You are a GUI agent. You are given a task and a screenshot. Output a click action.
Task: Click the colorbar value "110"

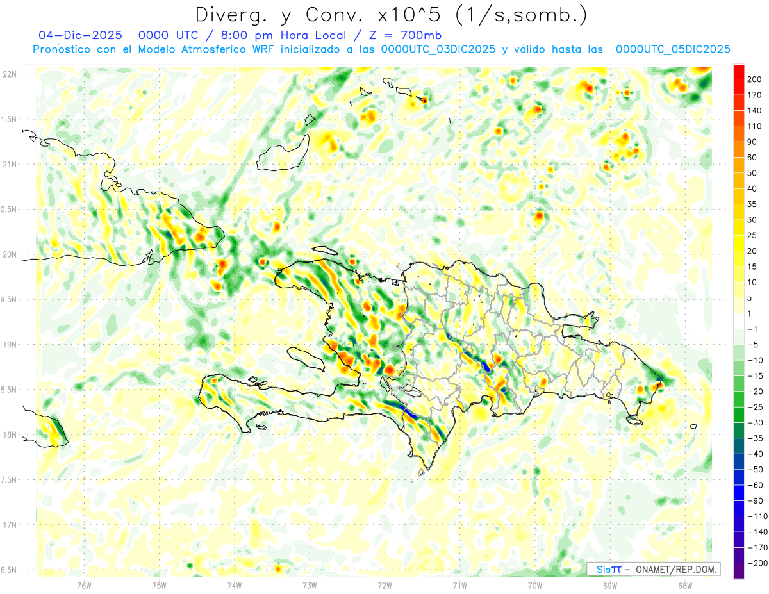(755, 126)
